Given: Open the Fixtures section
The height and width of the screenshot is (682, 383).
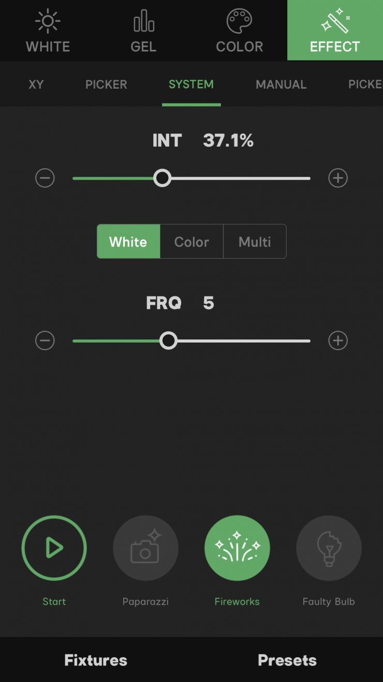Looking at the screenshot, I should coord(96,660).
